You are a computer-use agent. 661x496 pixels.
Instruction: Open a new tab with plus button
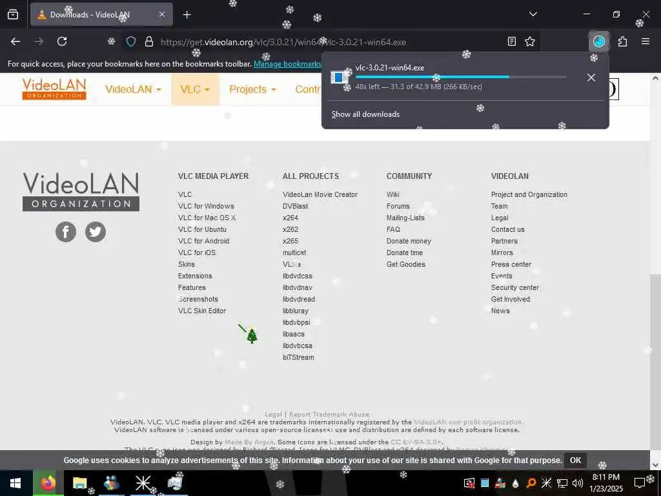pos(187,15)
